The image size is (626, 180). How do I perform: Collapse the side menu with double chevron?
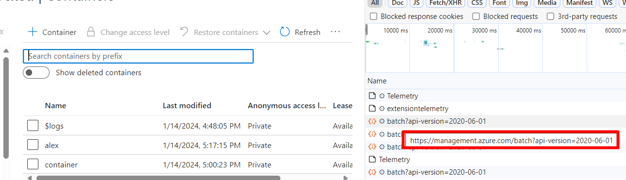point(1,32)
